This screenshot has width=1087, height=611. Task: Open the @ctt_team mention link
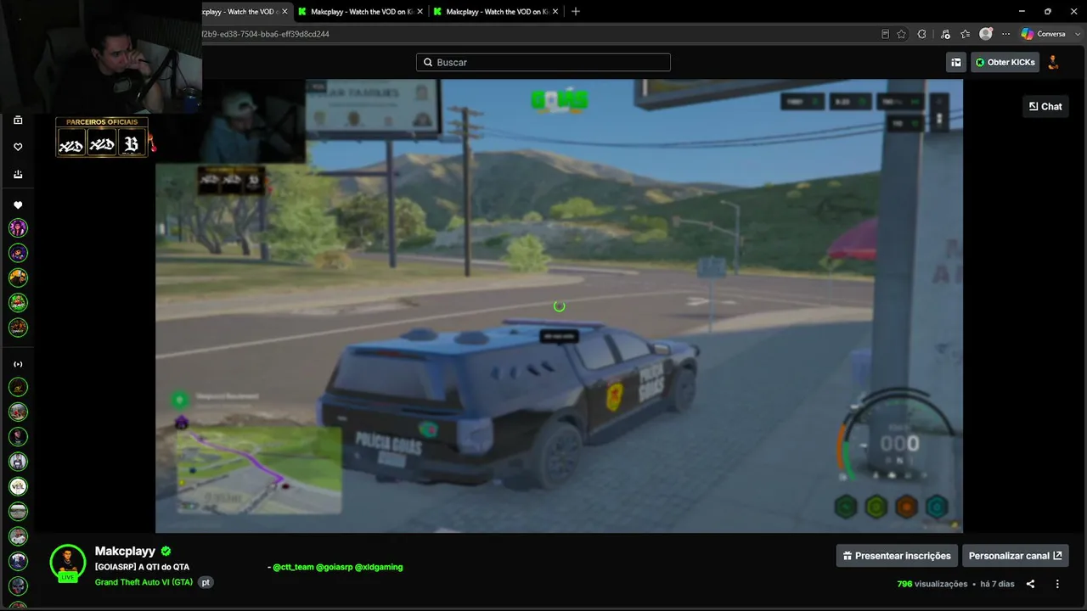[293, 567]
